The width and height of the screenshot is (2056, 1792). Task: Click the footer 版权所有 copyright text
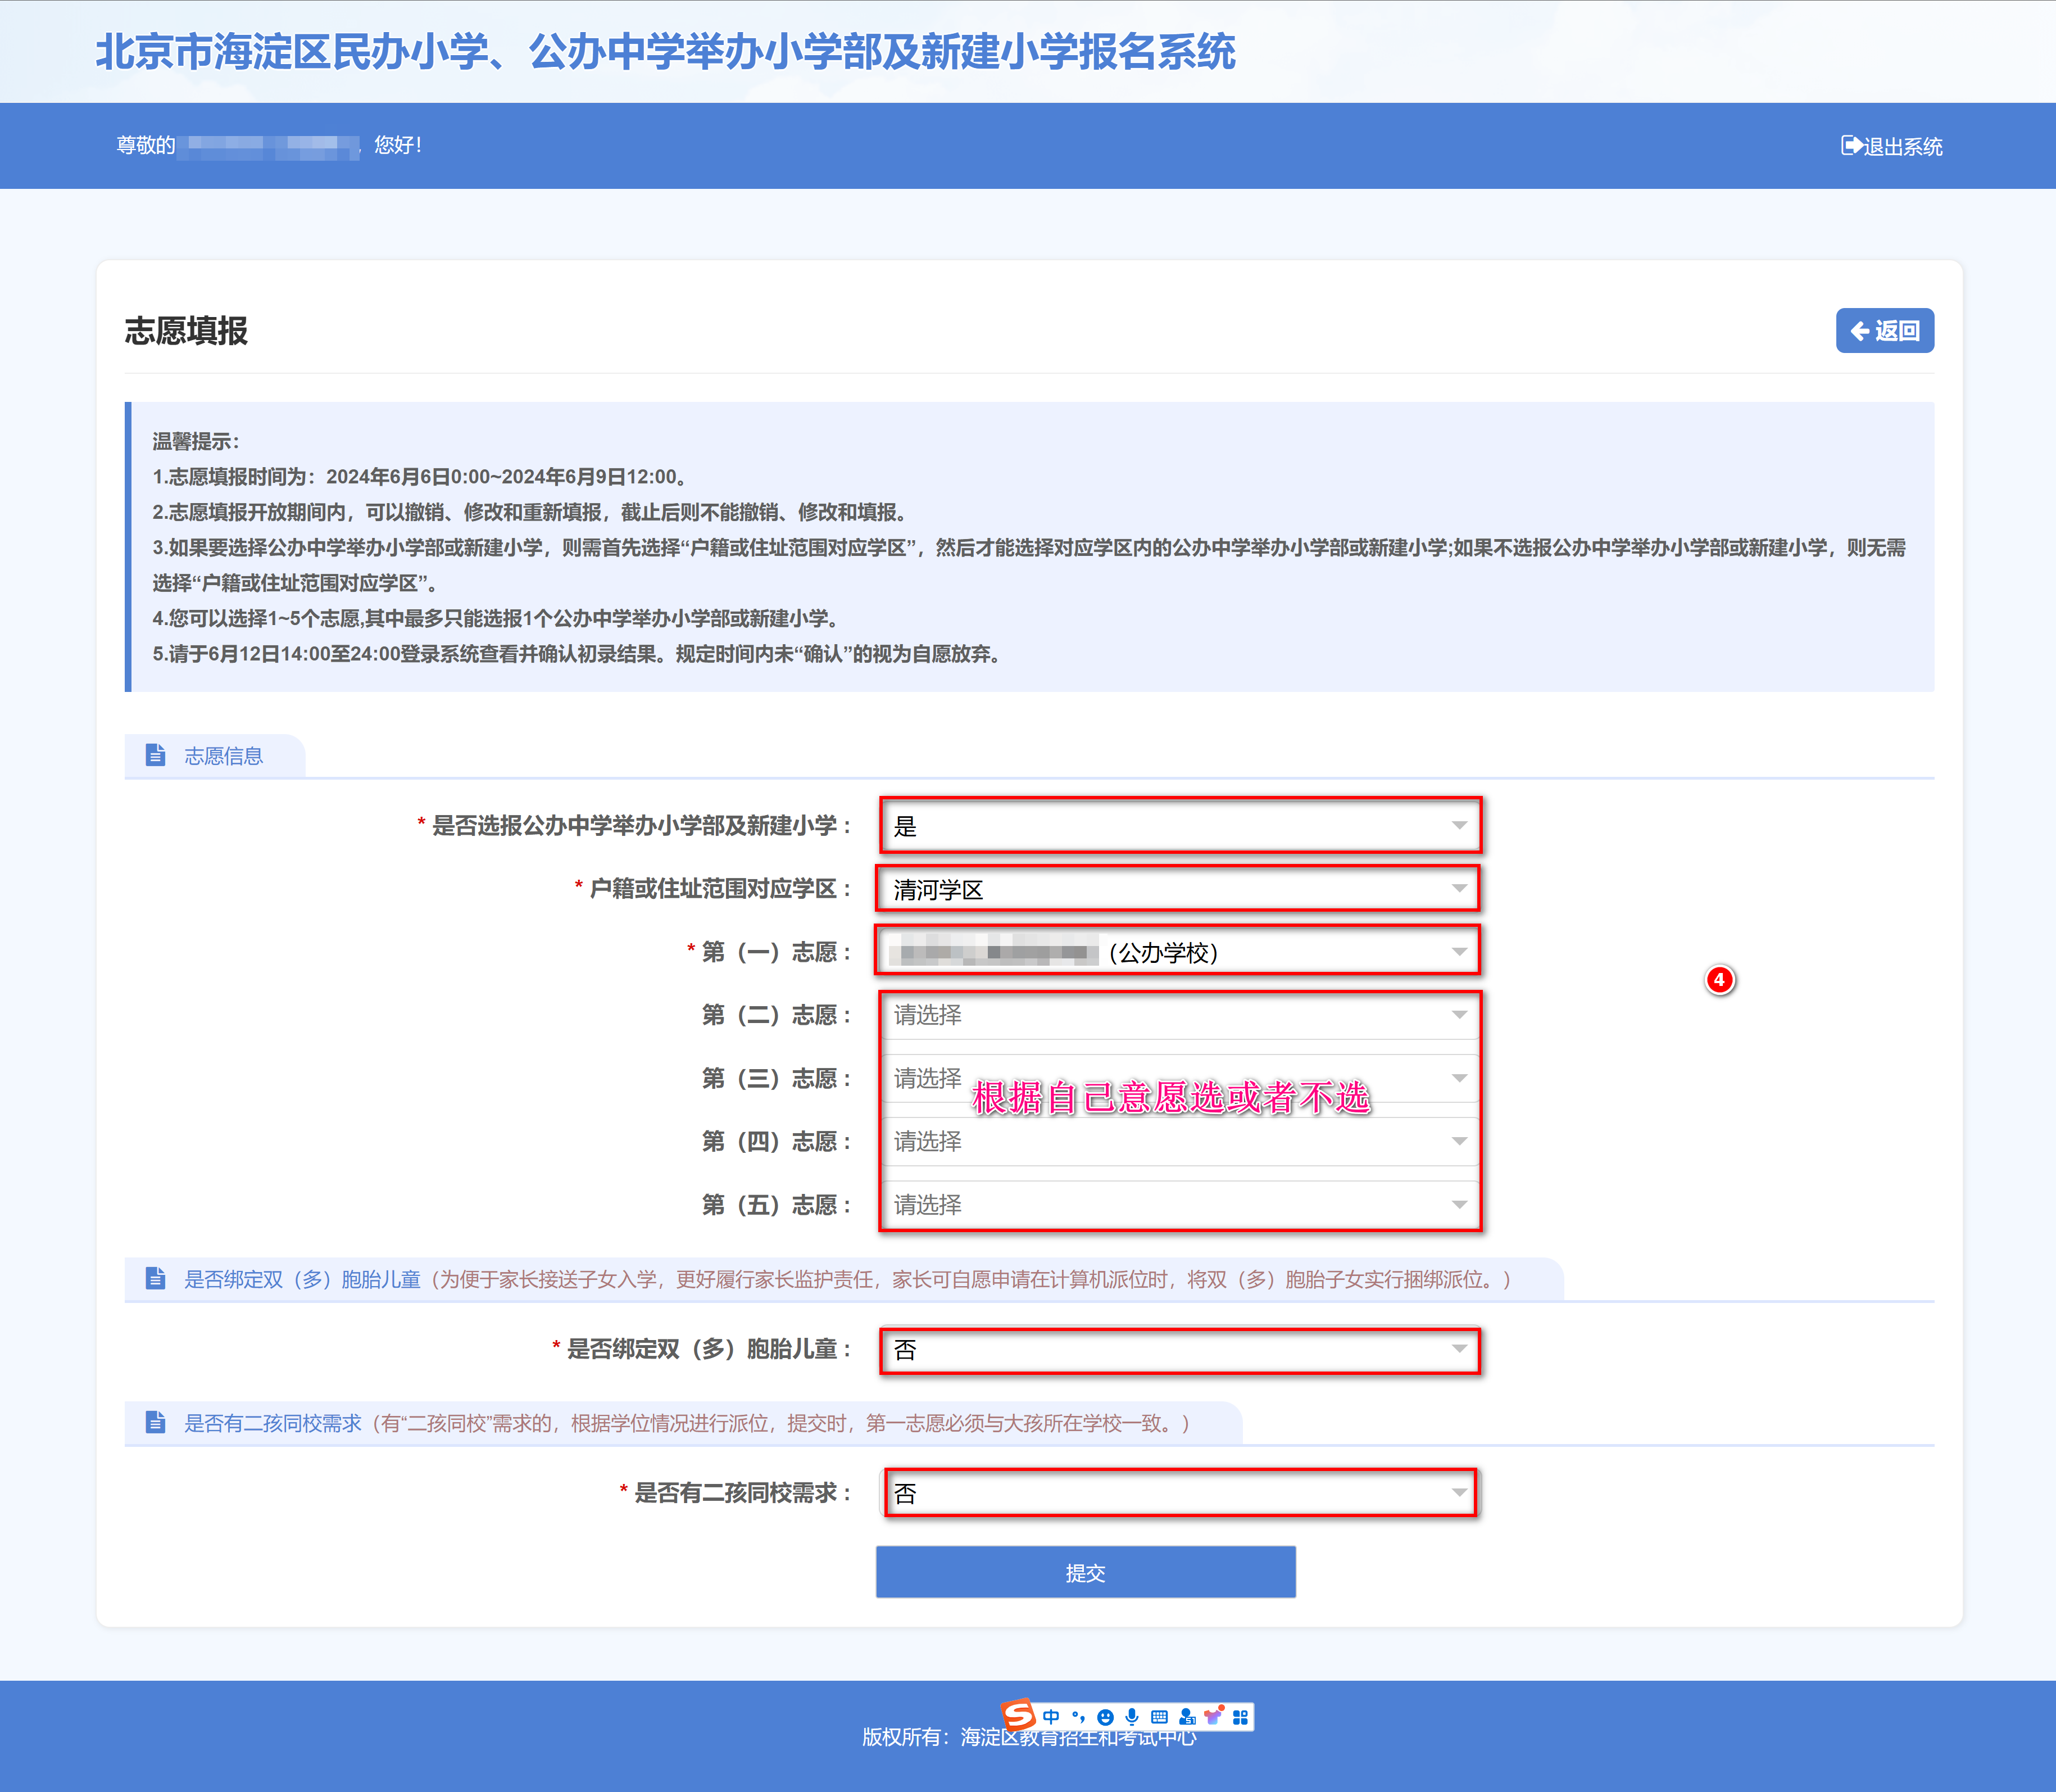point(1028,1737)
